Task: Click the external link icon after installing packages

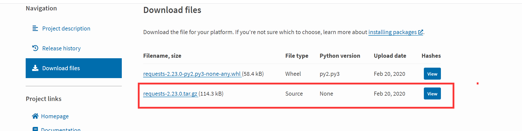Action: pos(421,32)
